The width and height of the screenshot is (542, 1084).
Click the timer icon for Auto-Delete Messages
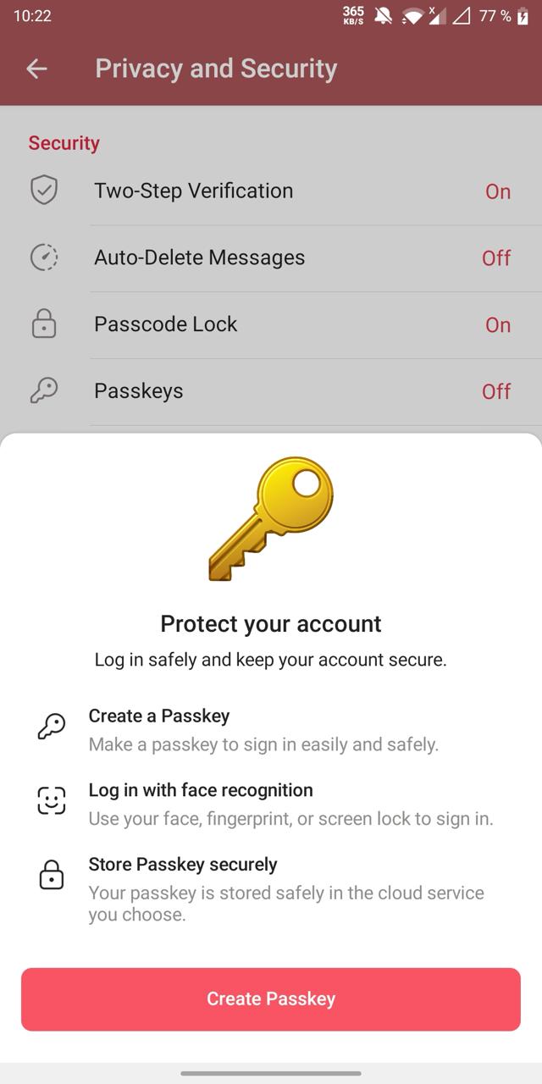44,257
